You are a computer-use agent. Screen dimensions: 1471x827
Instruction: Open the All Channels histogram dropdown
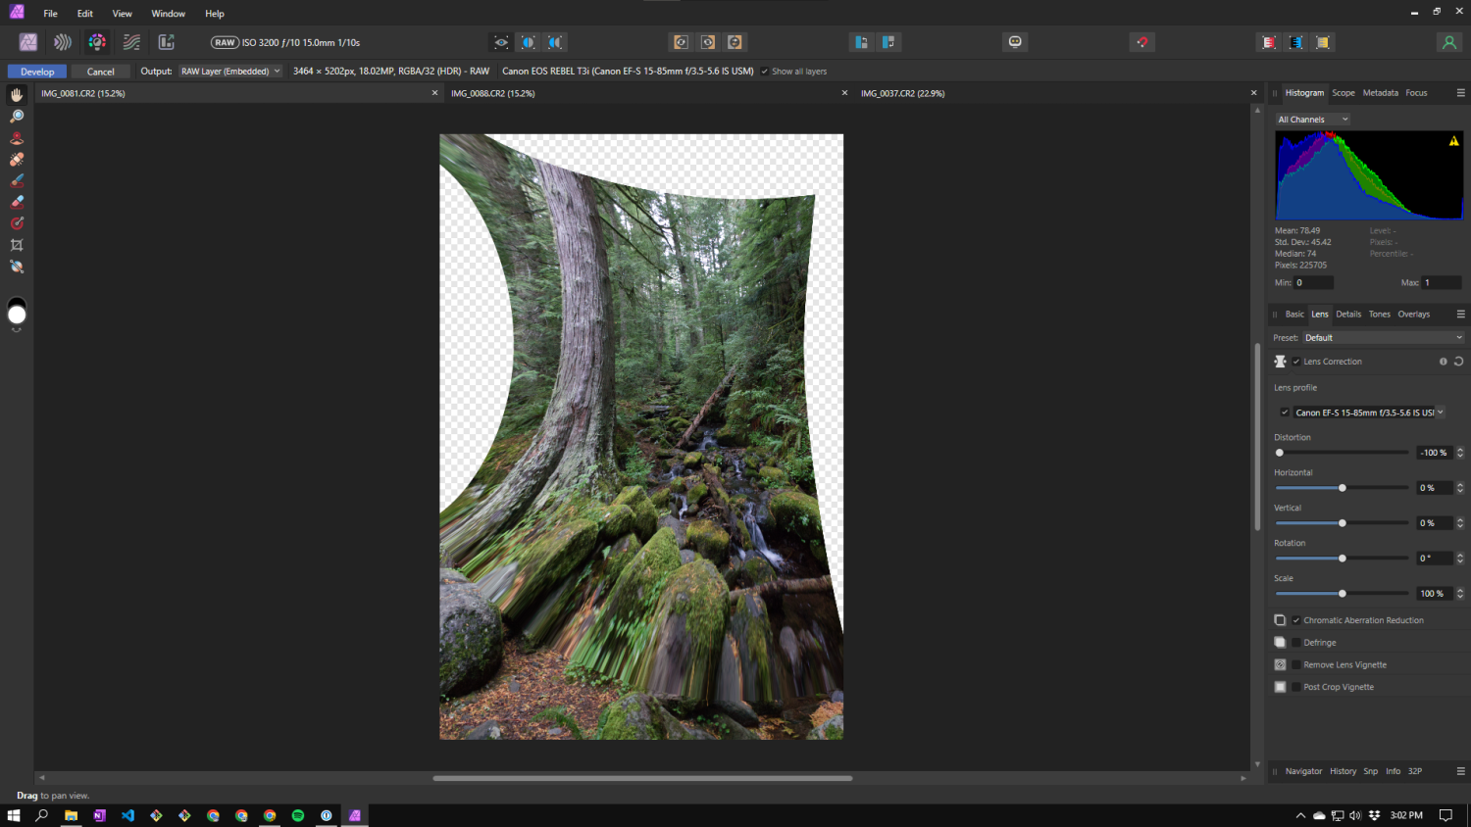point(1312,120)
